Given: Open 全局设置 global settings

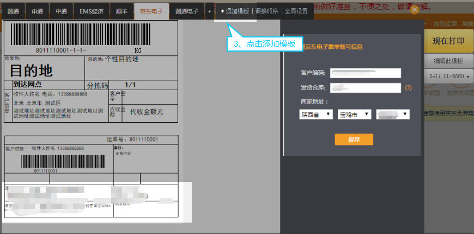Looking at the screenshot, I should (297, 11).
